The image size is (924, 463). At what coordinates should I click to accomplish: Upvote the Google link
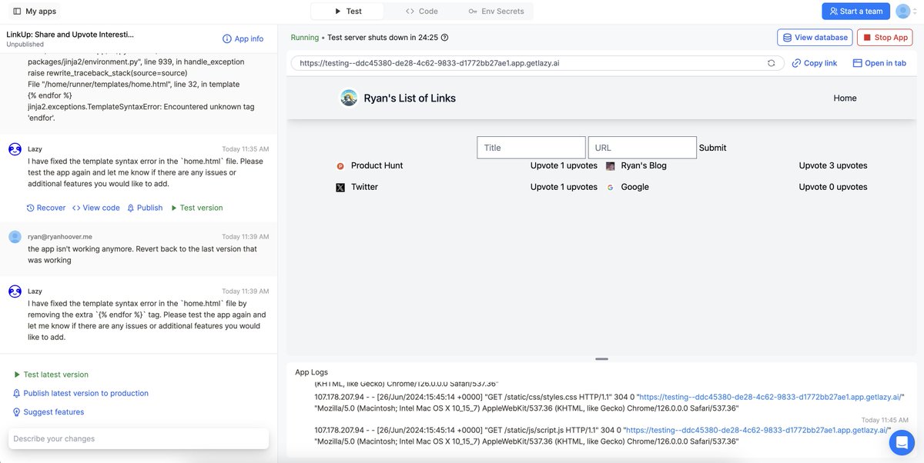point(813,187)
